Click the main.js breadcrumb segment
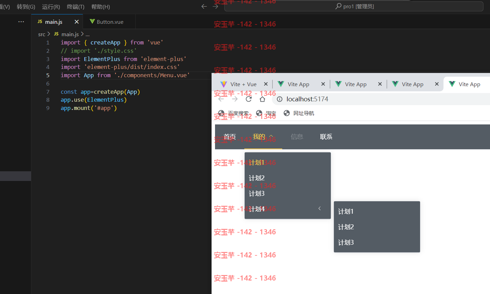 coord(70,34)
